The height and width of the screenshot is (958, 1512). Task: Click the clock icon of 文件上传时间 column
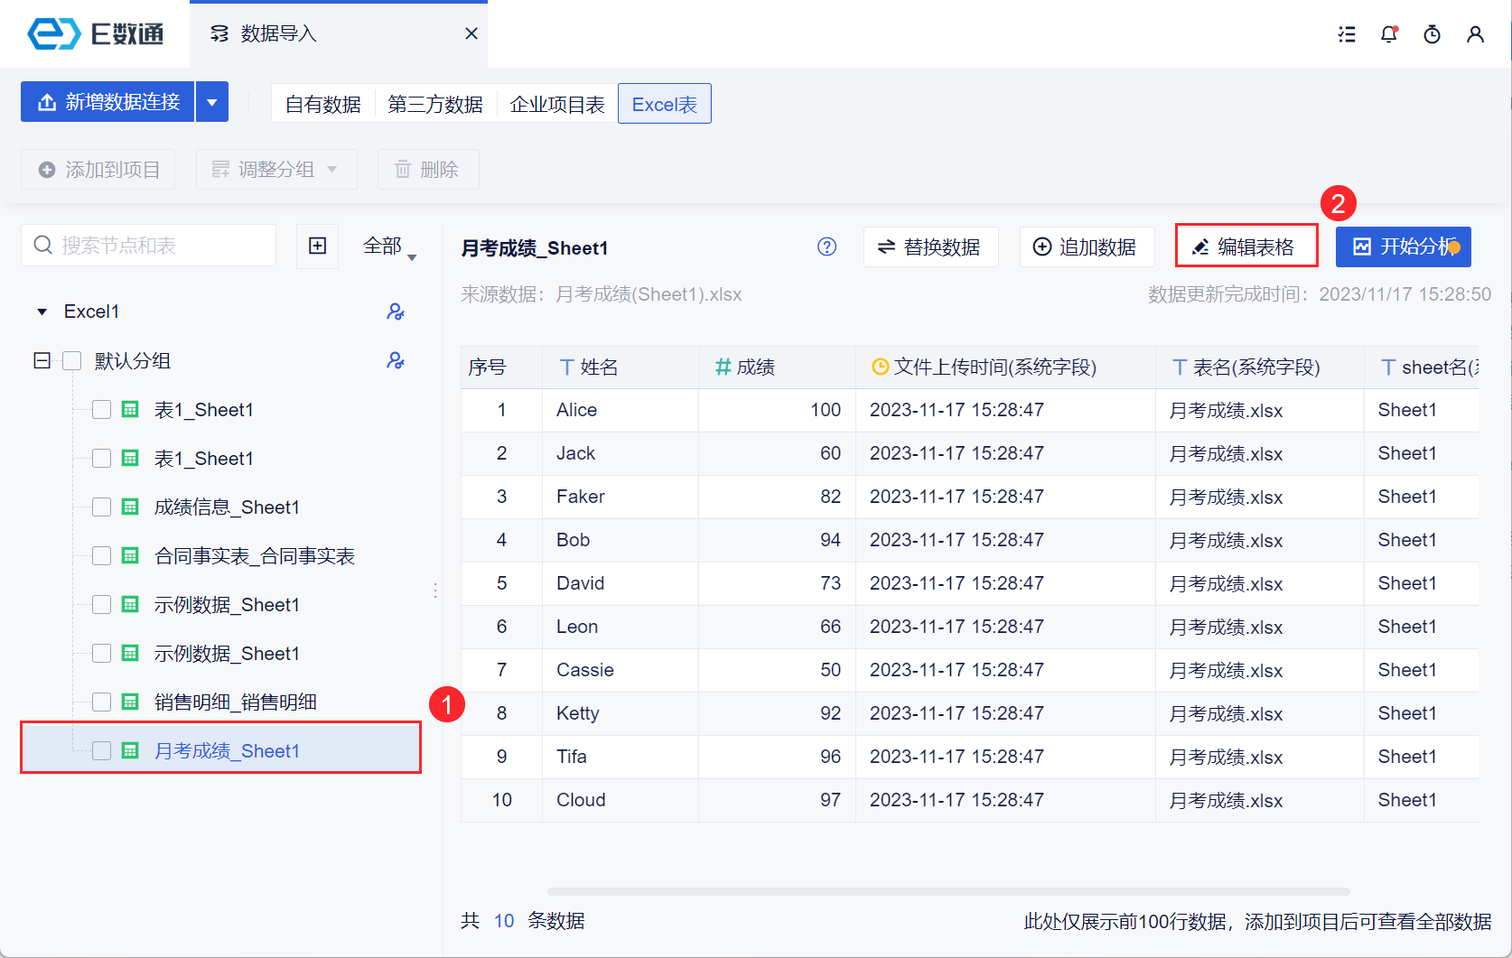(x=880, y=367)
